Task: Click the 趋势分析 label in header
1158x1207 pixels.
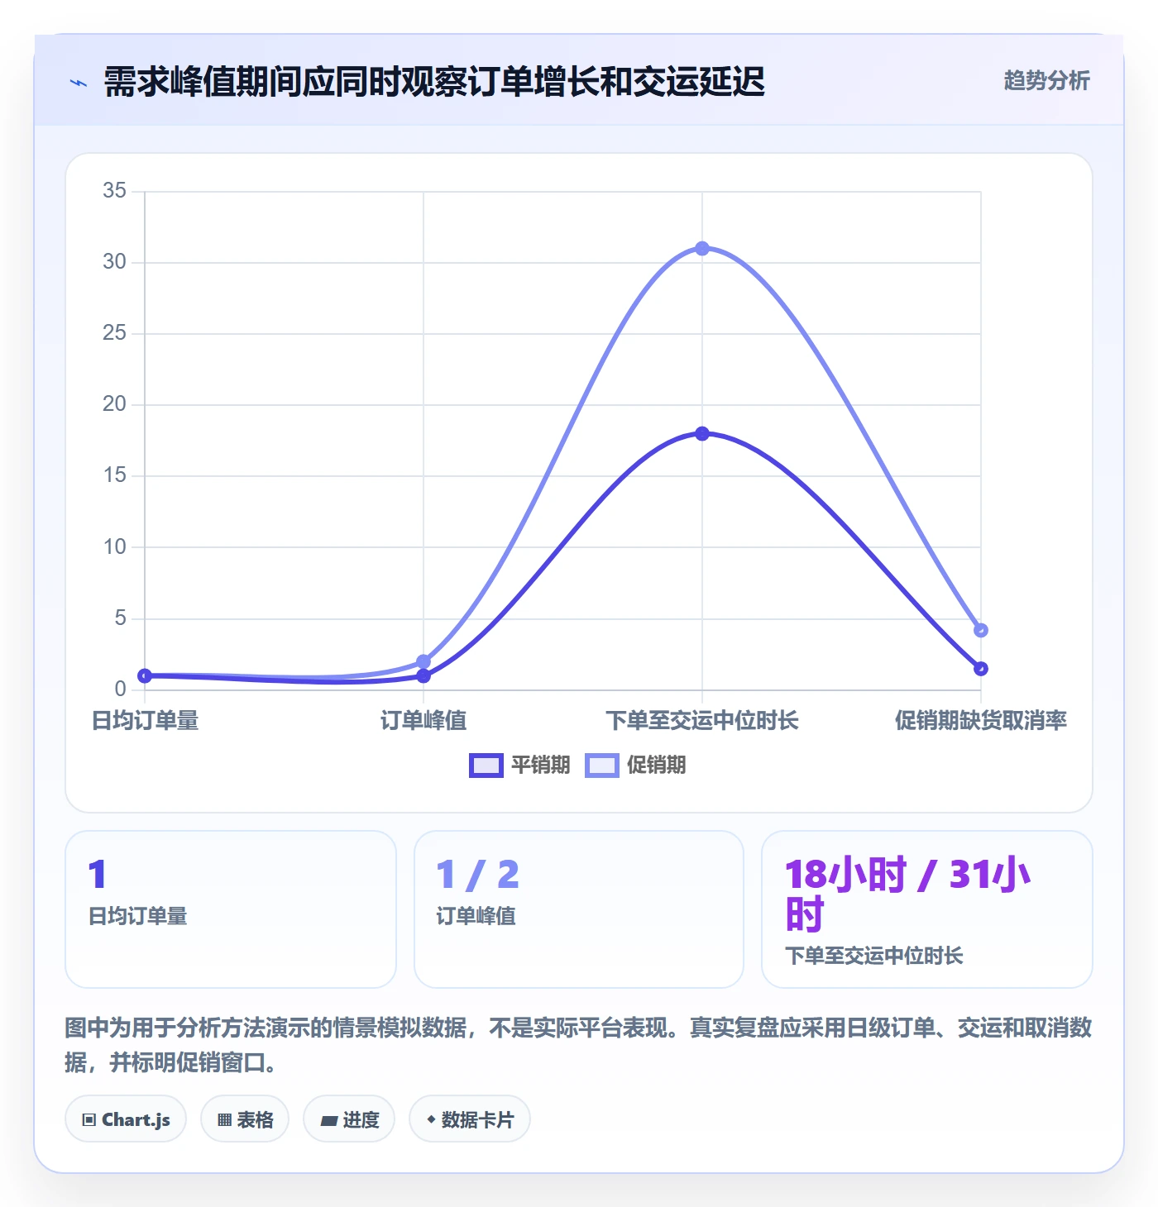Action: (1046, 80)
